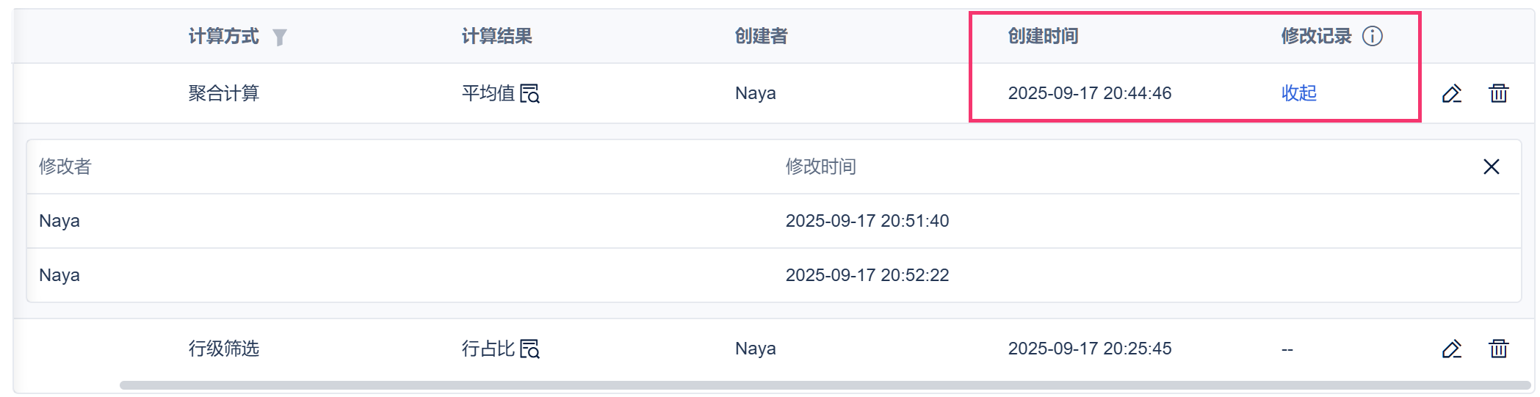
Task: Delete the 行级筛选 row
Action: (1499, 349)
